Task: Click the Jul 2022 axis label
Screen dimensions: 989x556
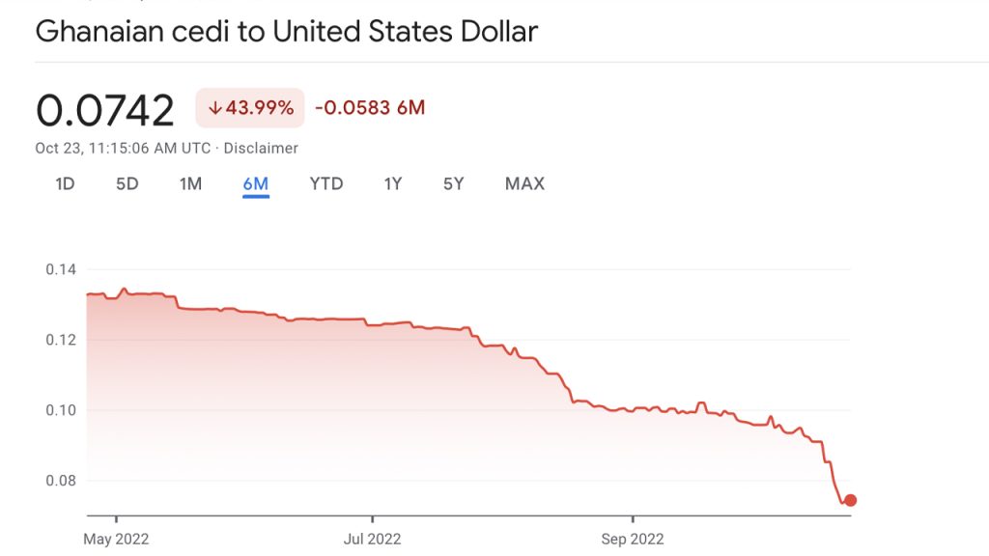Action: tap(374, 539)
